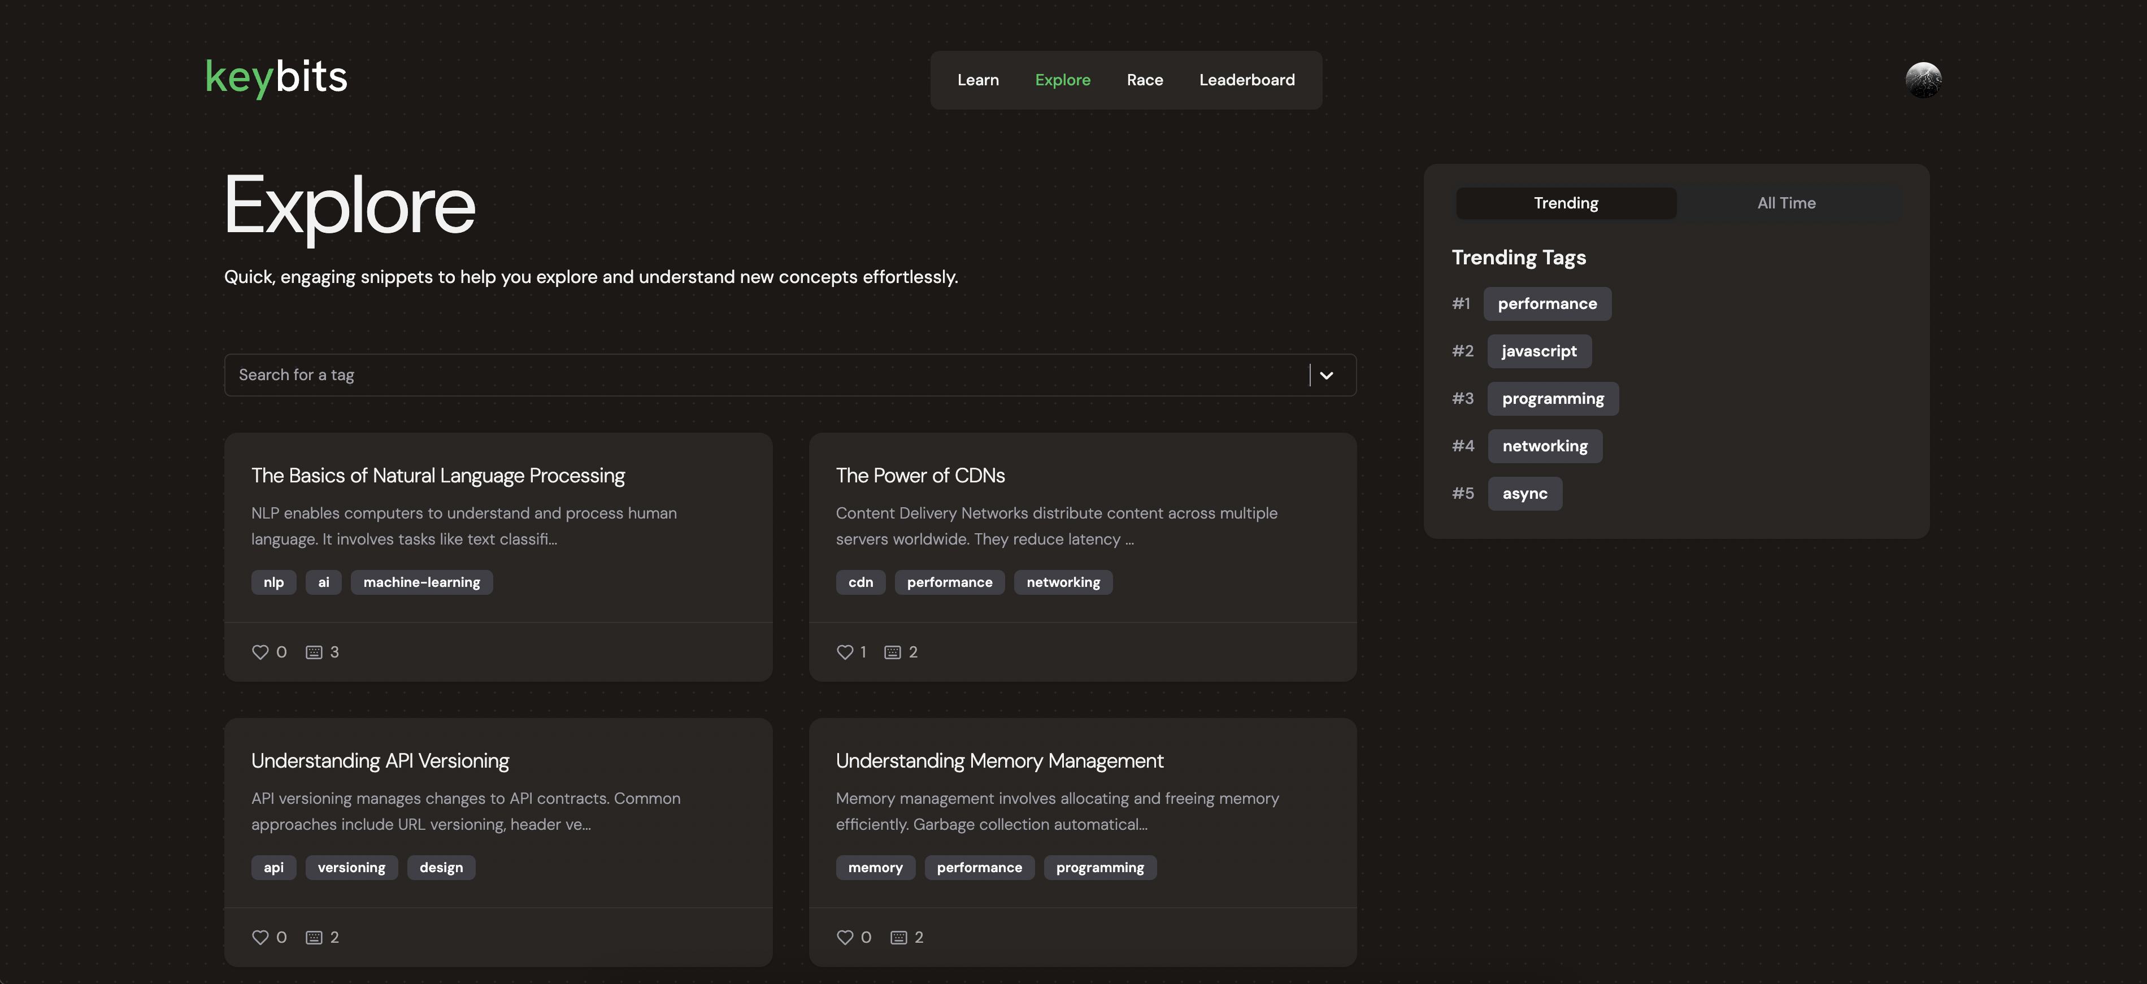Click the keybits logo
Screen dimensions: 2147x984
[276, 77]
